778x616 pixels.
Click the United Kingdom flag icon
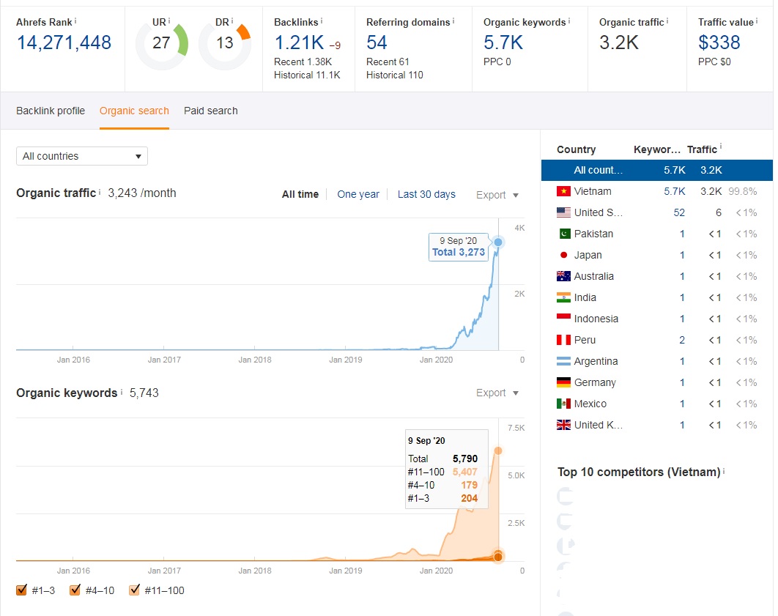pos(563,425)
